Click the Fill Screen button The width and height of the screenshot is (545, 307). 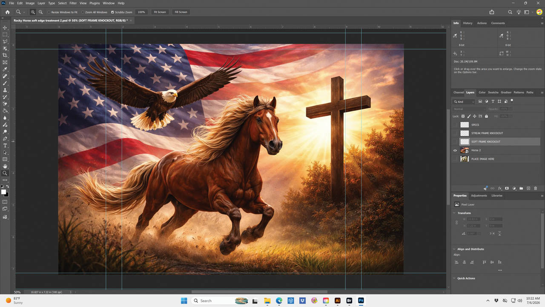tap(181, 12)
